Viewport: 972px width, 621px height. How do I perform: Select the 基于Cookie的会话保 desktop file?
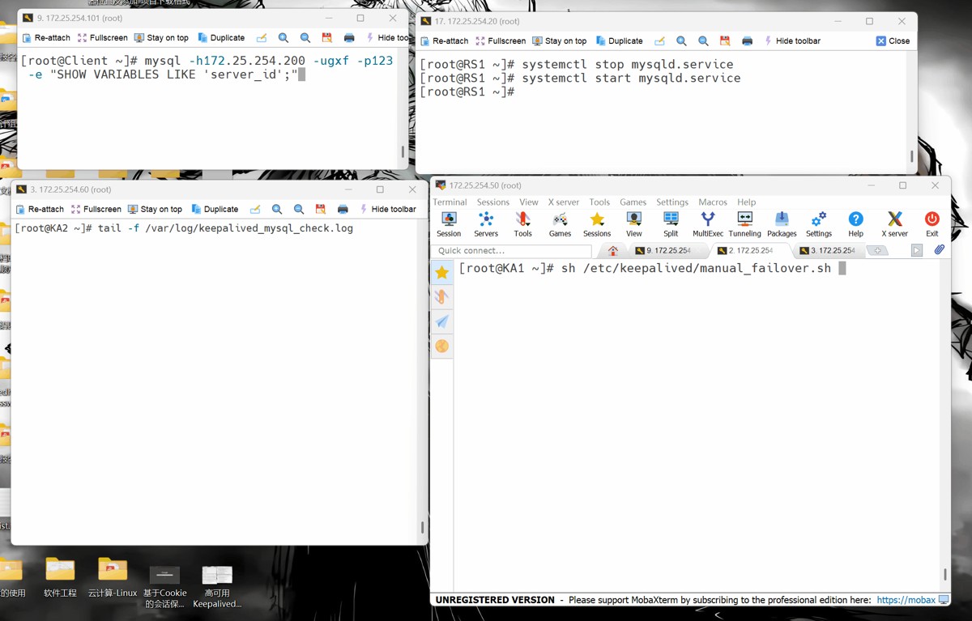165,585
